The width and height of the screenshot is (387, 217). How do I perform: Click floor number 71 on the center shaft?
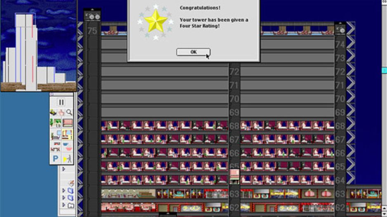(234, 86)
